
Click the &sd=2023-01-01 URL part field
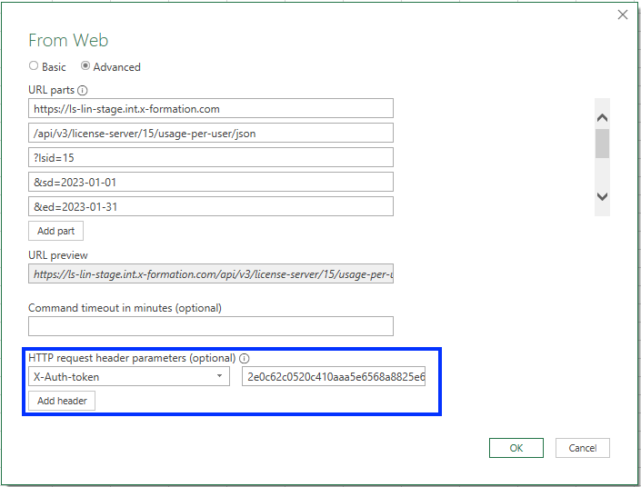(x=211, y=182)
